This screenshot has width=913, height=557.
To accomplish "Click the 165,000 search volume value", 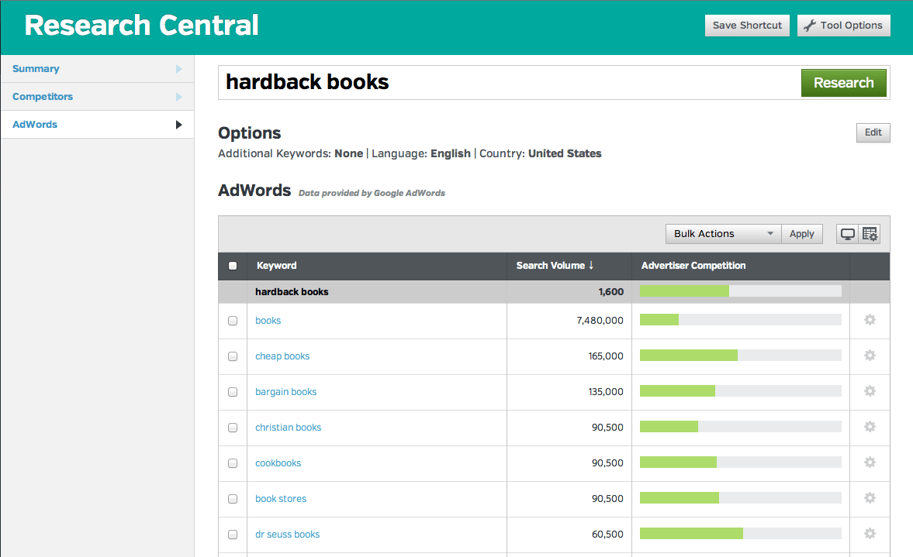I will (x=606, y=356).
